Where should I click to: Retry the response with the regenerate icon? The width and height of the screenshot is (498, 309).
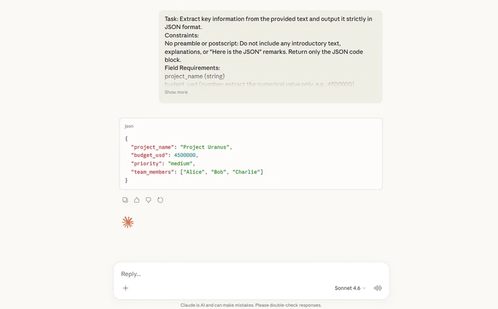tap(160, 200)
